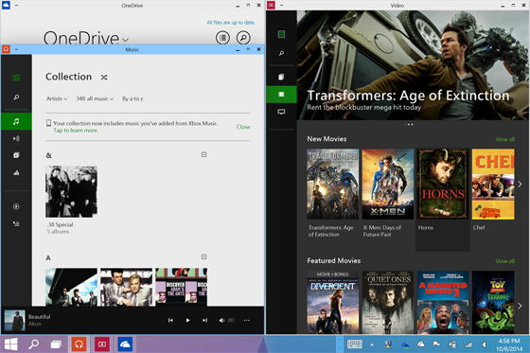Skip to next track

pyautogui.click(x=204, y=320)
